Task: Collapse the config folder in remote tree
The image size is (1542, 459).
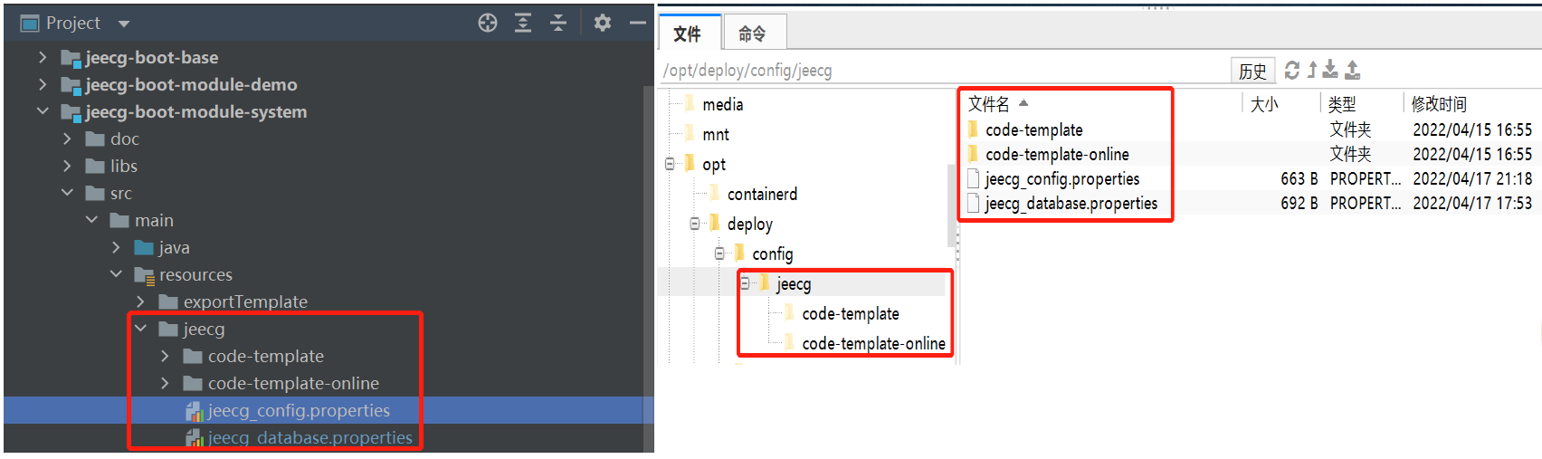Action: [719, 253]
